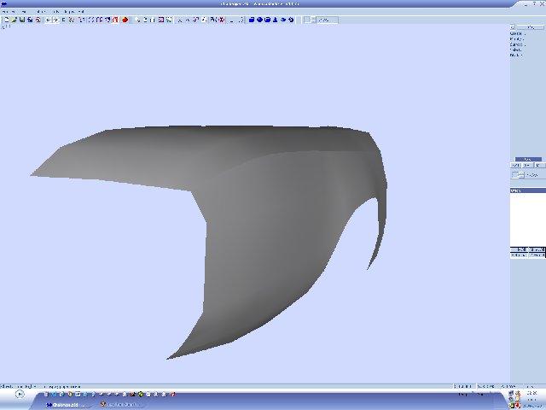Screen dimensions: 546x410
Task: Click the white objects list panel
Action: tap(527, 218)
